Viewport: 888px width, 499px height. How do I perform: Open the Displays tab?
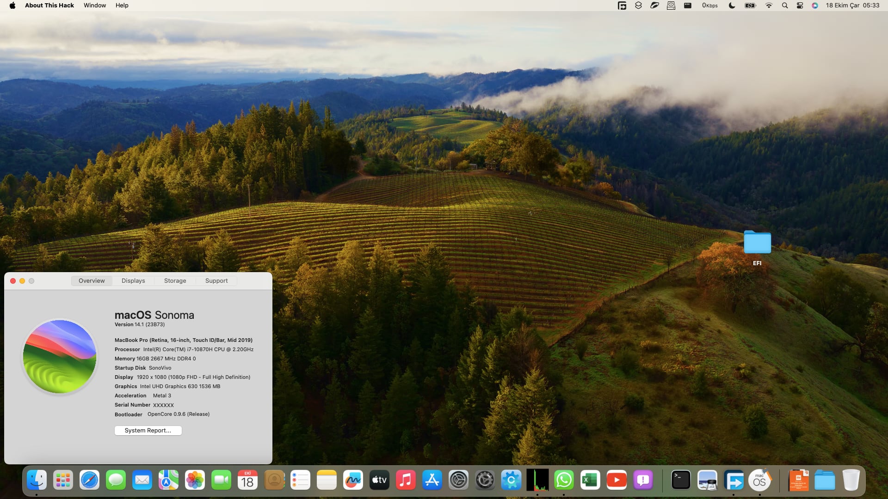point(133,280)
